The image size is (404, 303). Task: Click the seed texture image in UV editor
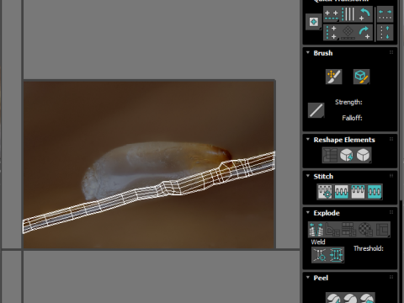149,164
